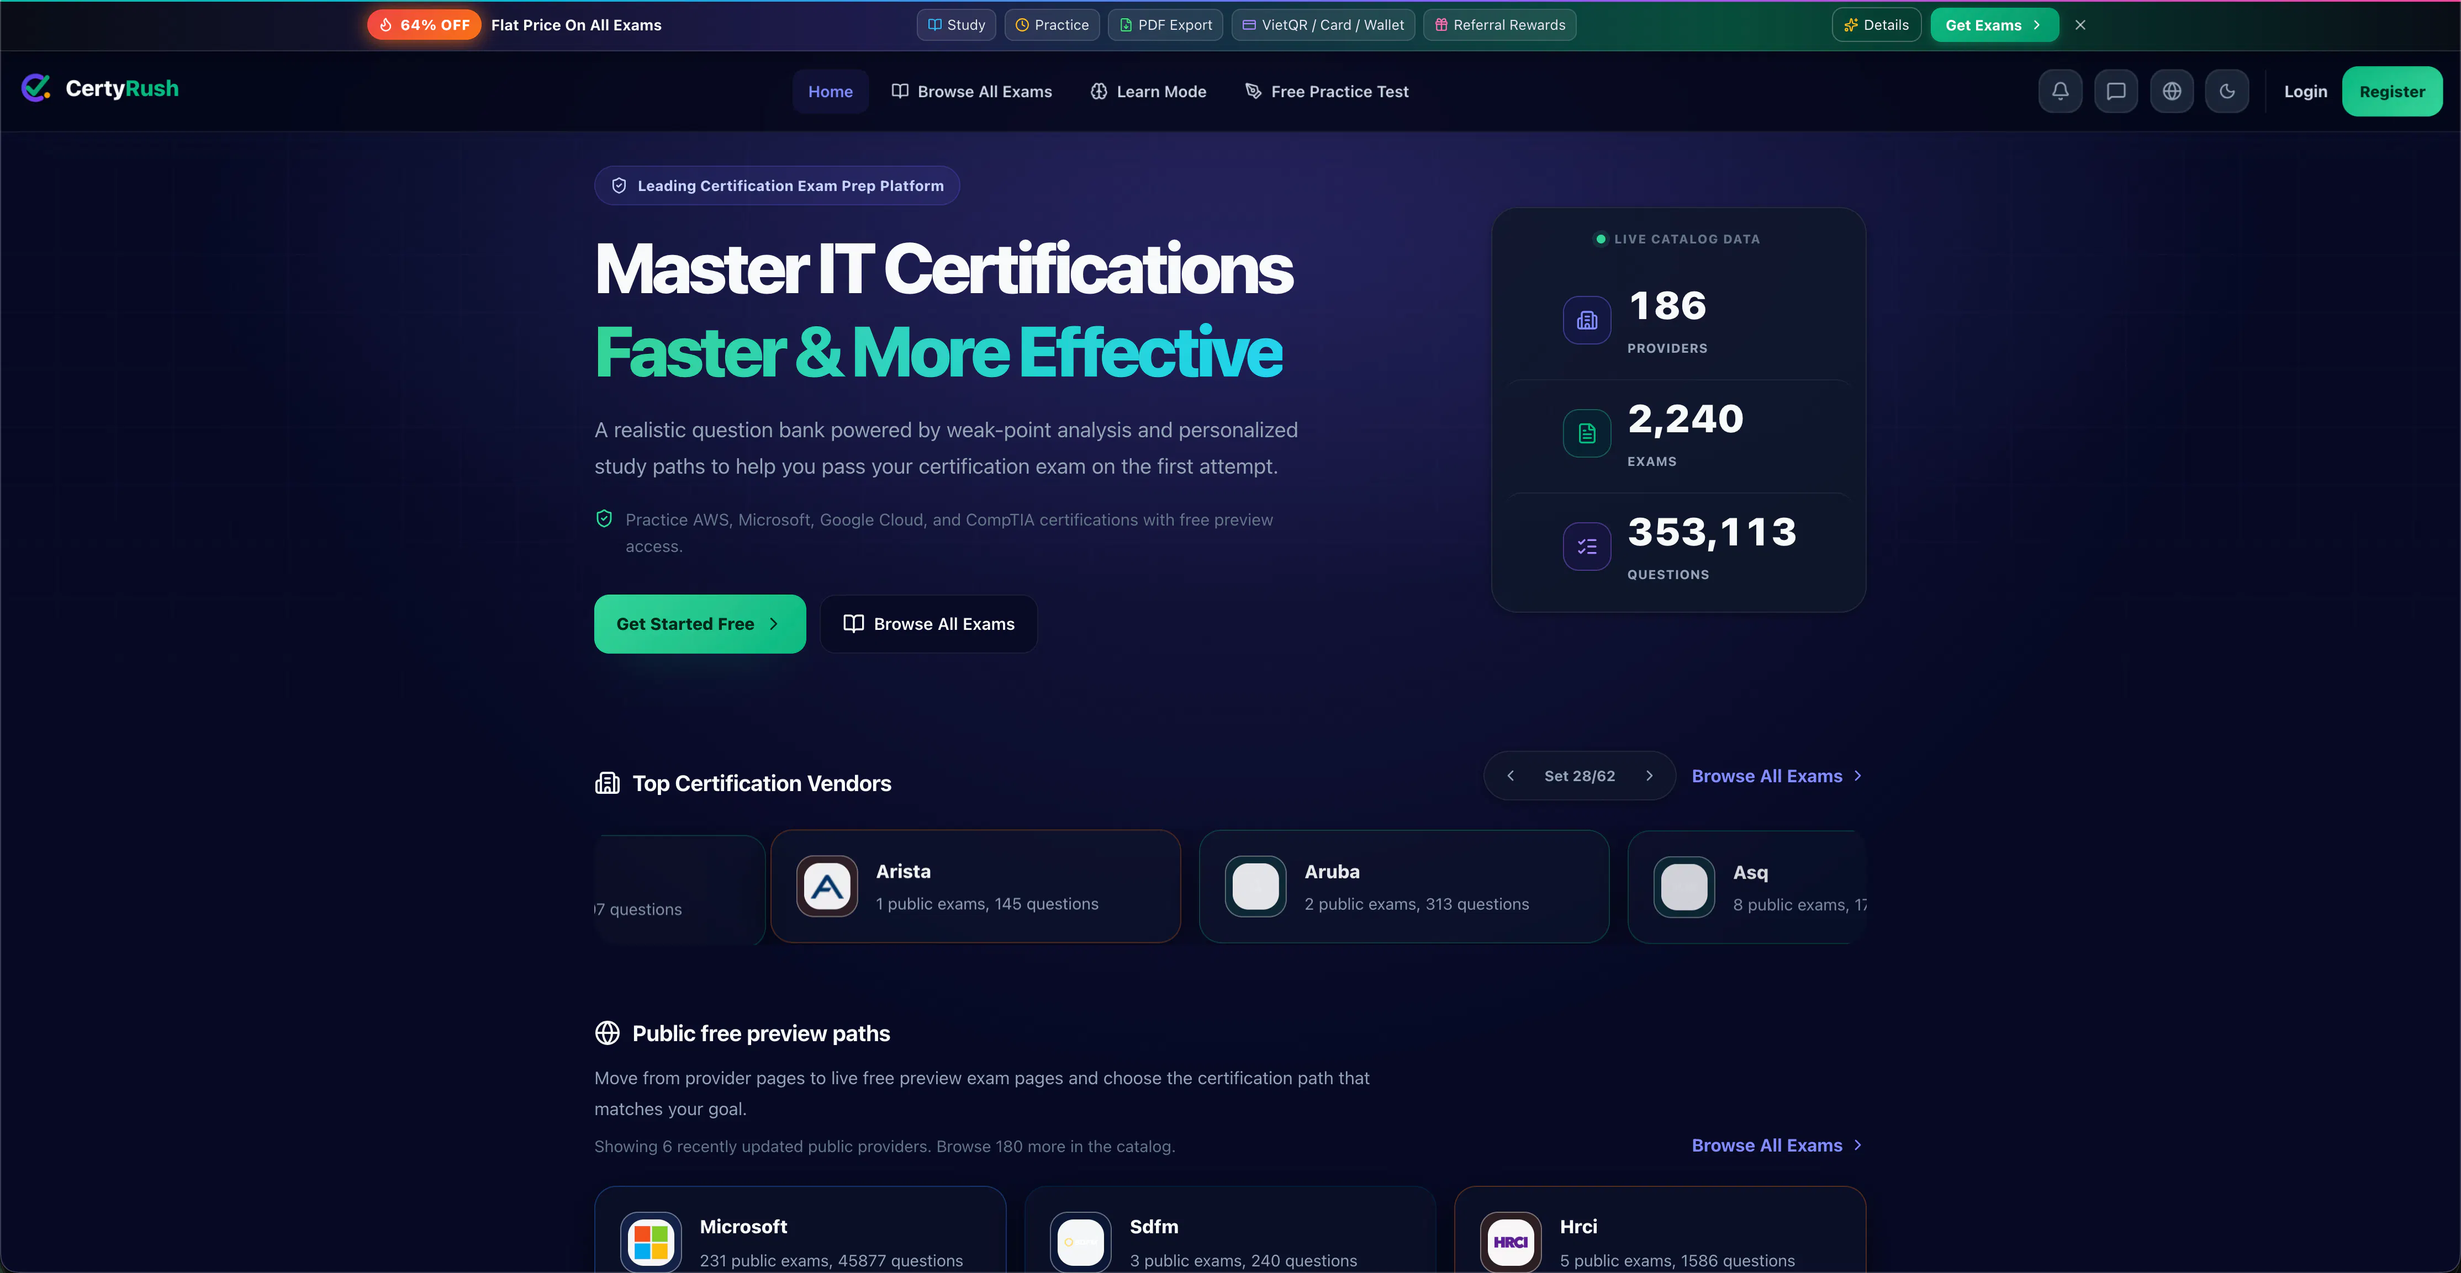The height and width of the screenshot is (1273, 2461).
Task: Select the Referral Rewards chip
Action: tap(1500, 25)
